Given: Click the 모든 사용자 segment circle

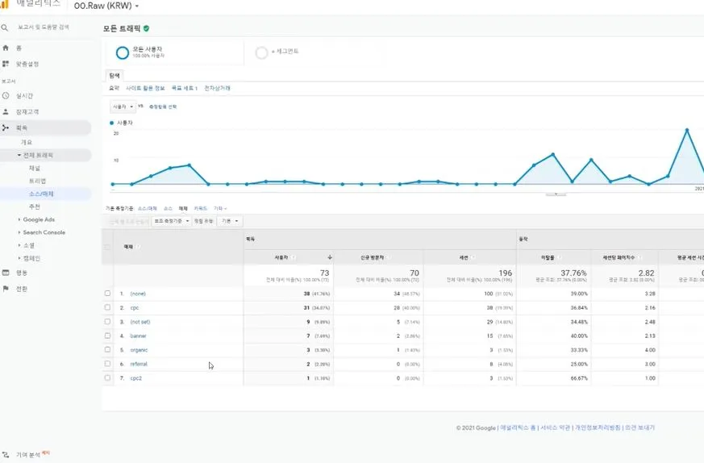Looking at the screenshot, I should pyautogui.click(x=122, y=52).
